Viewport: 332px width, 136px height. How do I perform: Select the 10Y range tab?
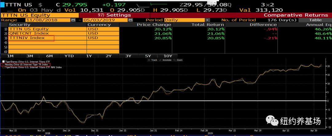pyautogui.click(x=168, y=56)
